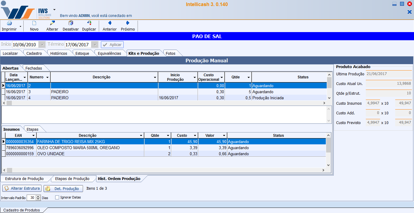414x213 pixels.
Task: Click the Alterar Estrutura button
Action: pos(22,188)
